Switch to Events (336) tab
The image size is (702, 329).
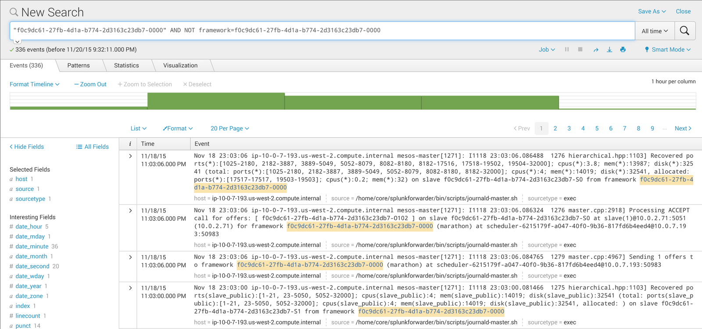tap(26, 65)
